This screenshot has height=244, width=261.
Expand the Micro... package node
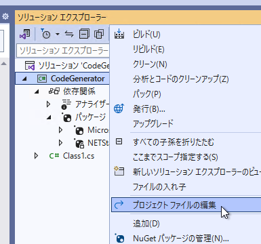pos(60,130)
